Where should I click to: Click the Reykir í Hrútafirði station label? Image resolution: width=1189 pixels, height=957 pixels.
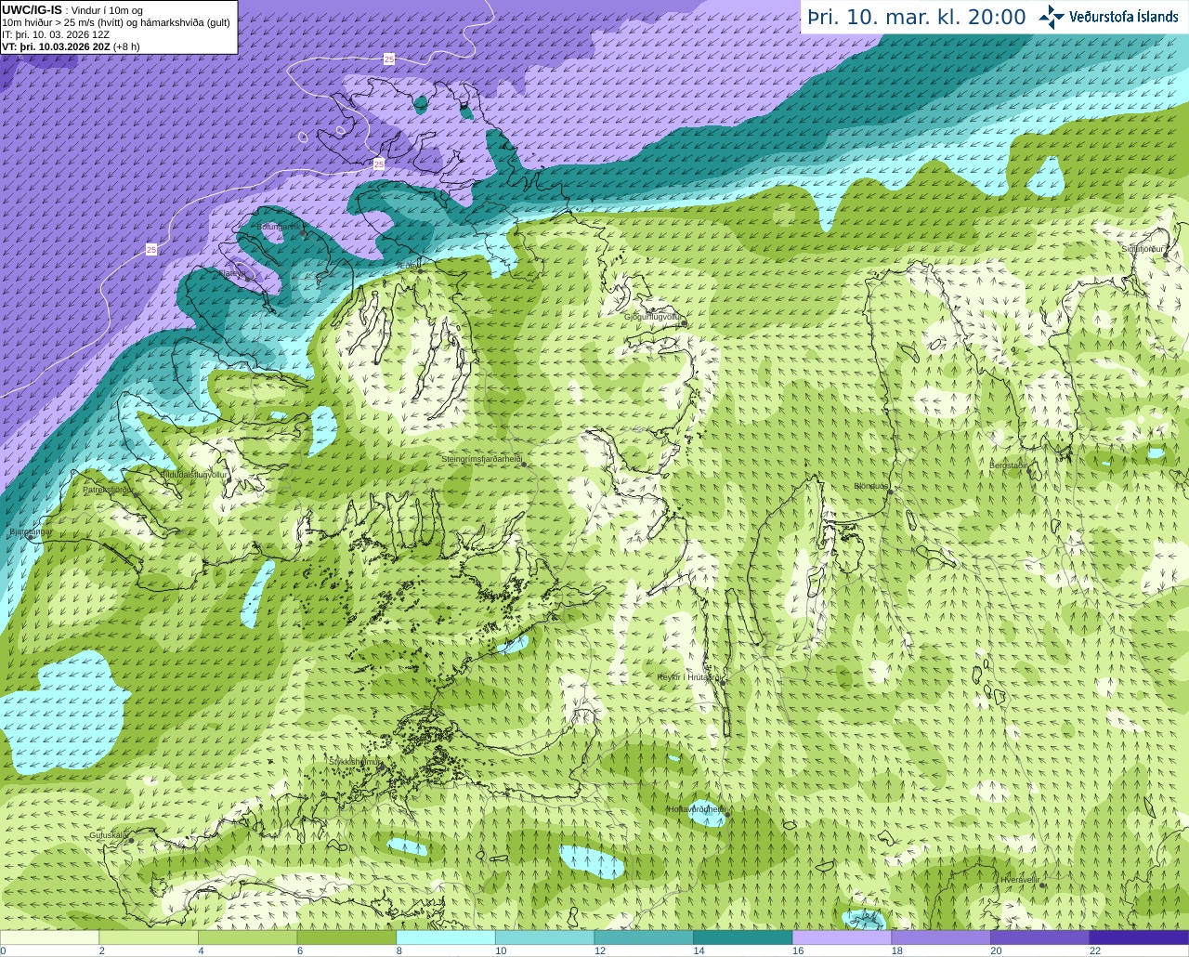[x=689, y=677]
